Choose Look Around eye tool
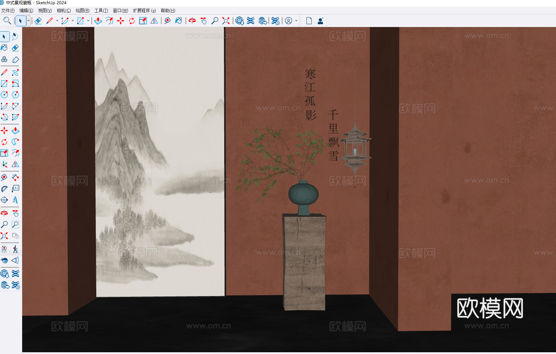 [4, 260]
